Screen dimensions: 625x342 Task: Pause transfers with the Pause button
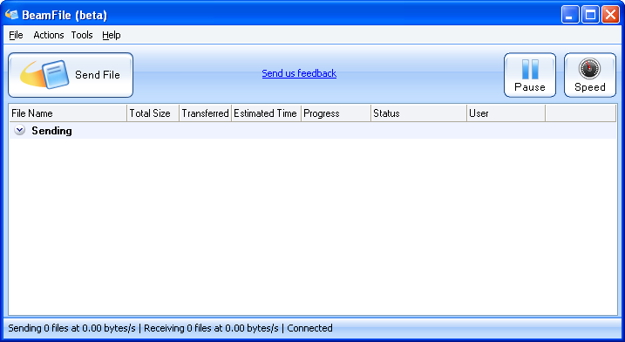530,75
